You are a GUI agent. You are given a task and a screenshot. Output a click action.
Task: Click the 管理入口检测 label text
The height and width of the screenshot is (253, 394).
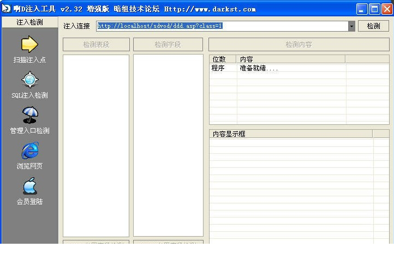click(x=29, y=130)
